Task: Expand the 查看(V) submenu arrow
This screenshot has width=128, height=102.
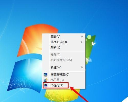Action: [x=82, y=36]
